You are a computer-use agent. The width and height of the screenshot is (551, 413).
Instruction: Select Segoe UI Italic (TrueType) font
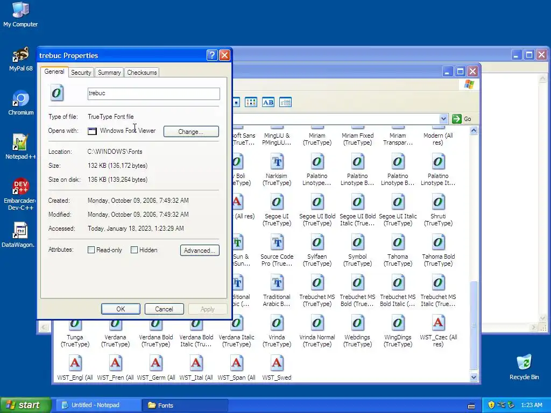coord(398,210)
